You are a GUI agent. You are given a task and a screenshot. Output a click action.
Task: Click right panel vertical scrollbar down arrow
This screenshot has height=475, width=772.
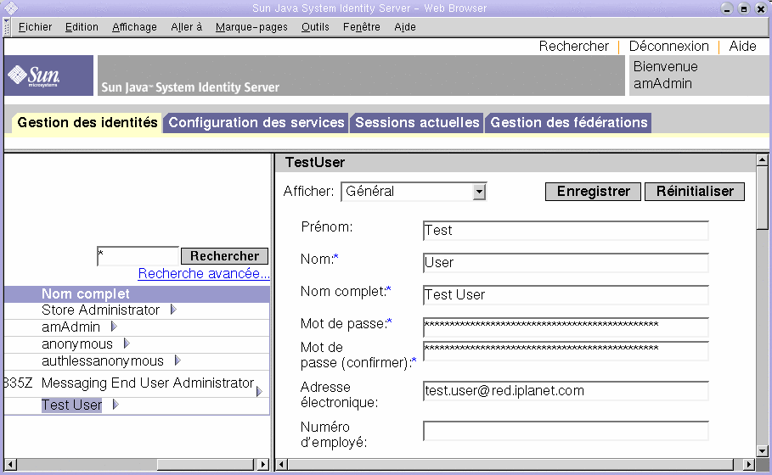click(762, 450)
